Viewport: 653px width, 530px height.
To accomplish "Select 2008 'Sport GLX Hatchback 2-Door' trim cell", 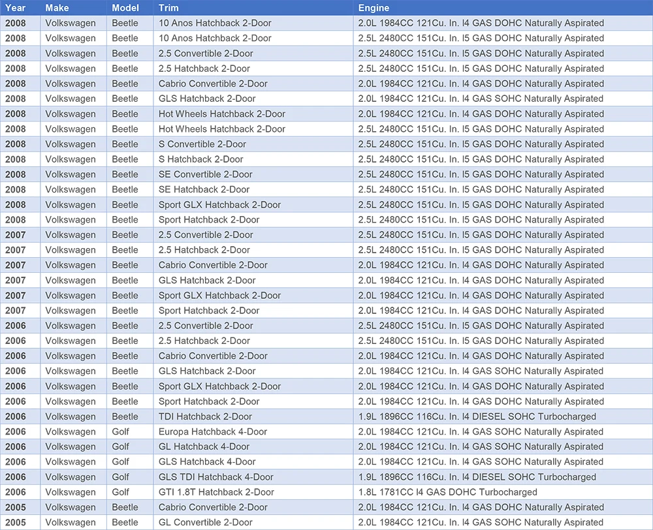I will pos(253,204).
